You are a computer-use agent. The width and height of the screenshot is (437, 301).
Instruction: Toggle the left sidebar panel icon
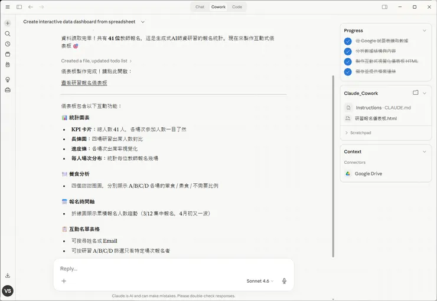click(x=19, y=7)
